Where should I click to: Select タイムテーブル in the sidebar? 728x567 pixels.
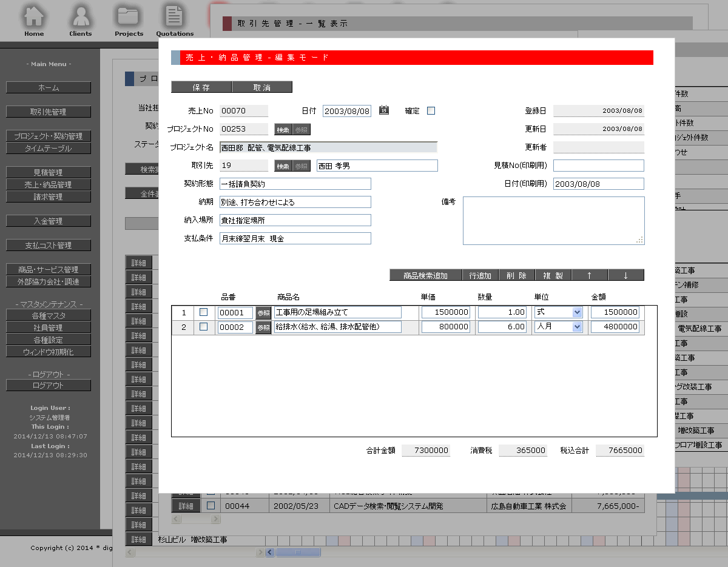[x=49, y=149]
